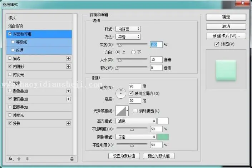Enable the 图案叠加 checkbox
This screenshot has width=252, height=168.
click(x=10, y=107)
